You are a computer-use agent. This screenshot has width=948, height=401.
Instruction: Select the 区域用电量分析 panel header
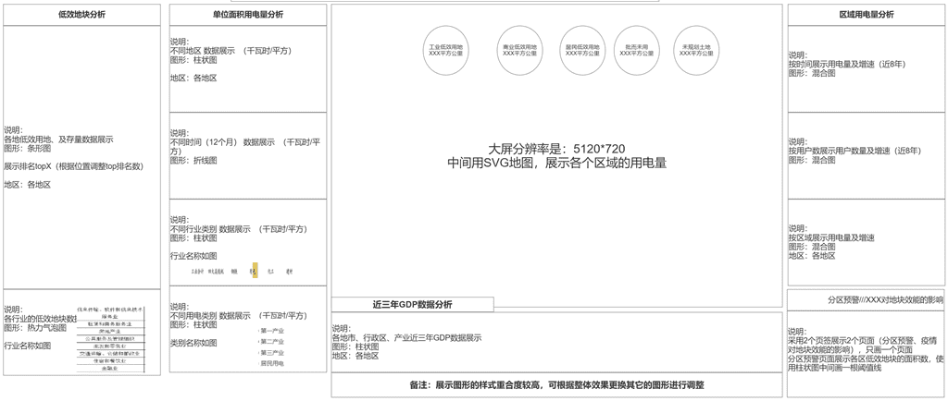866,15
